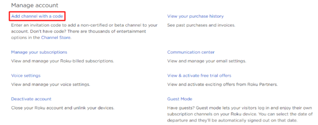This screenshot has width=318, height=125.
Task: Open the Guest Mode link
Action: tap(180, 99)
